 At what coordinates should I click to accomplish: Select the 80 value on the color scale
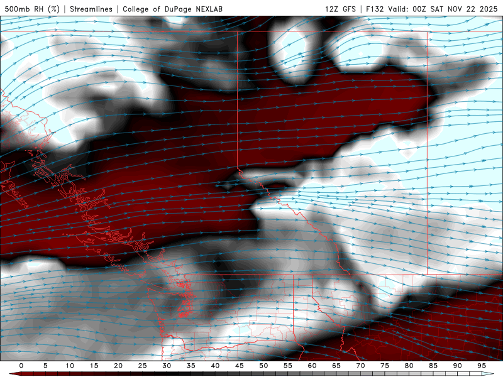[x=409, y=366]
